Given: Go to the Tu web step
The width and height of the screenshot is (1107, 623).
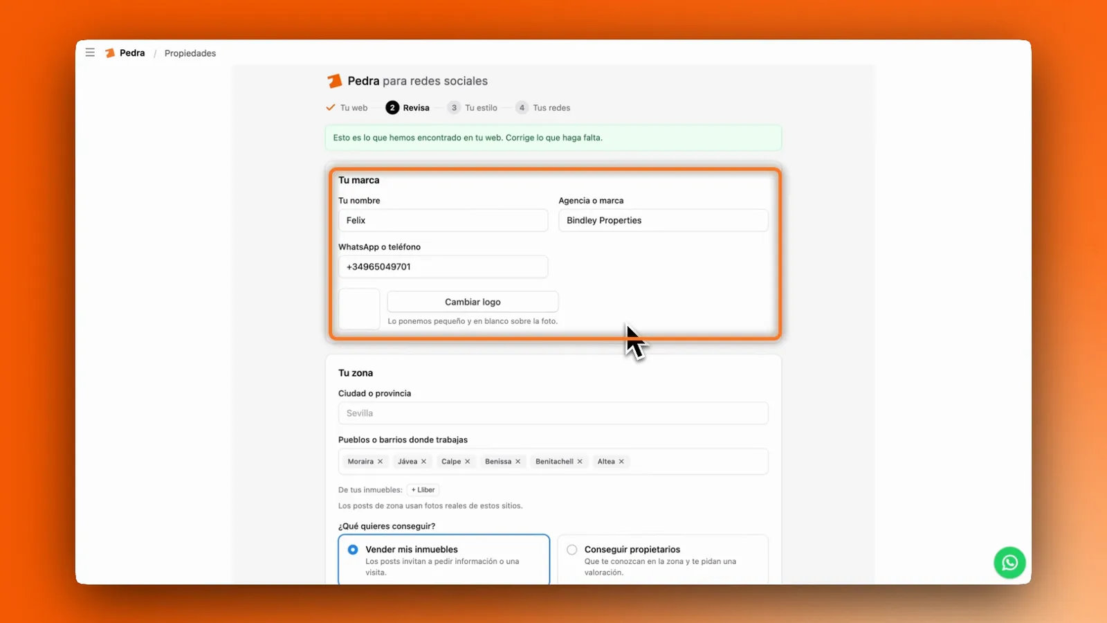Looking at the screenshot, I should (347, 108).
